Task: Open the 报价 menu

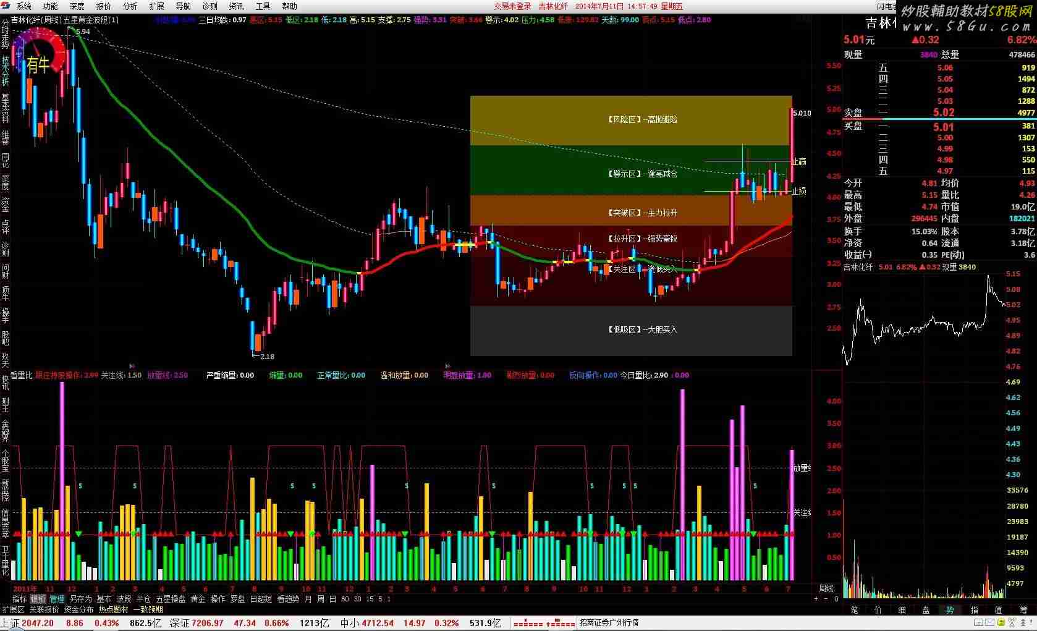Action: pyautogui.click(x=104, y=6)
